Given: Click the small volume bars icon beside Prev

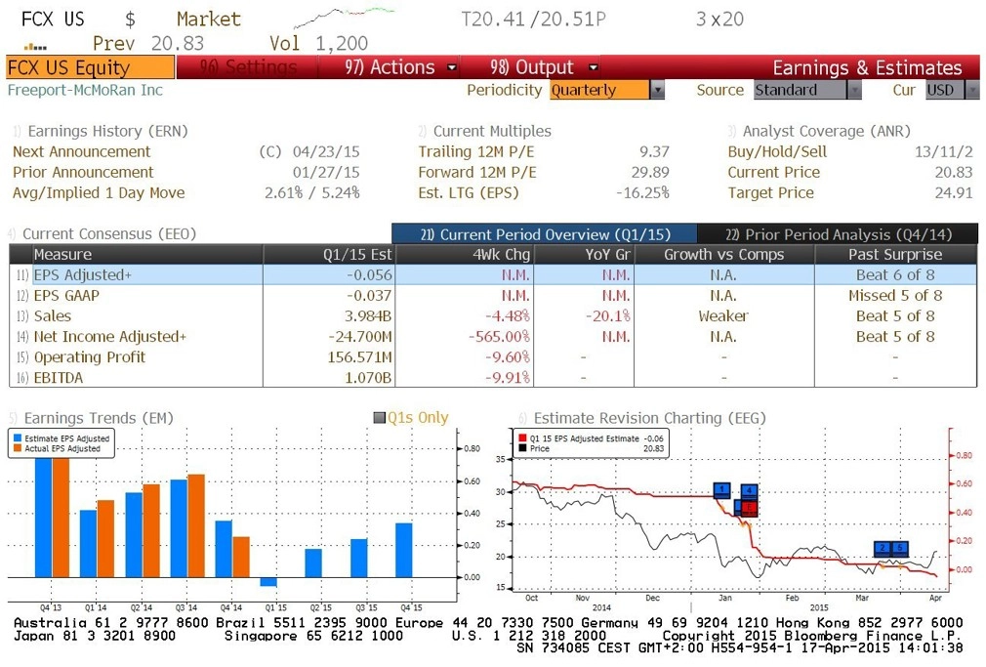Looking at the screenshot, I should coord(35,47).
